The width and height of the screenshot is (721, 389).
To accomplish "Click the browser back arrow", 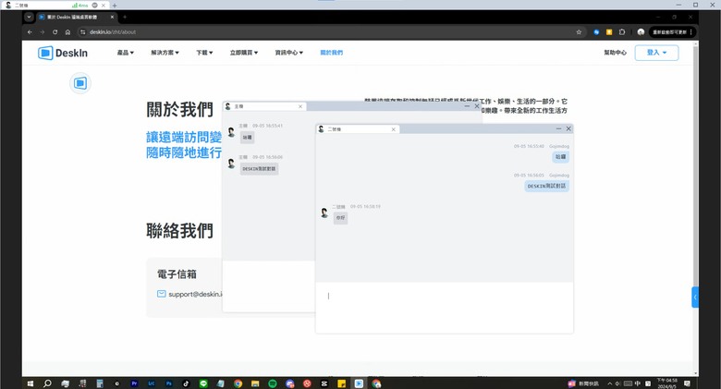I will click(x=30, y=32).
